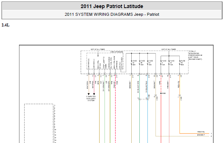Click the 40A fuse symbol
This screenshot has width=223, height=143.
(x=180, y=63)
